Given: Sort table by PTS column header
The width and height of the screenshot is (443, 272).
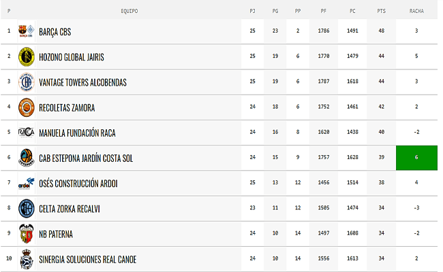Looking at the screenshot, I should (381, 11).
